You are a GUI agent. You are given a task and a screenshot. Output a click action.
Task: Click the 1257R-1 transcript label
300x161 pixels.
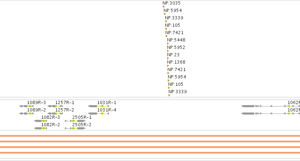[x=65, y=103]
